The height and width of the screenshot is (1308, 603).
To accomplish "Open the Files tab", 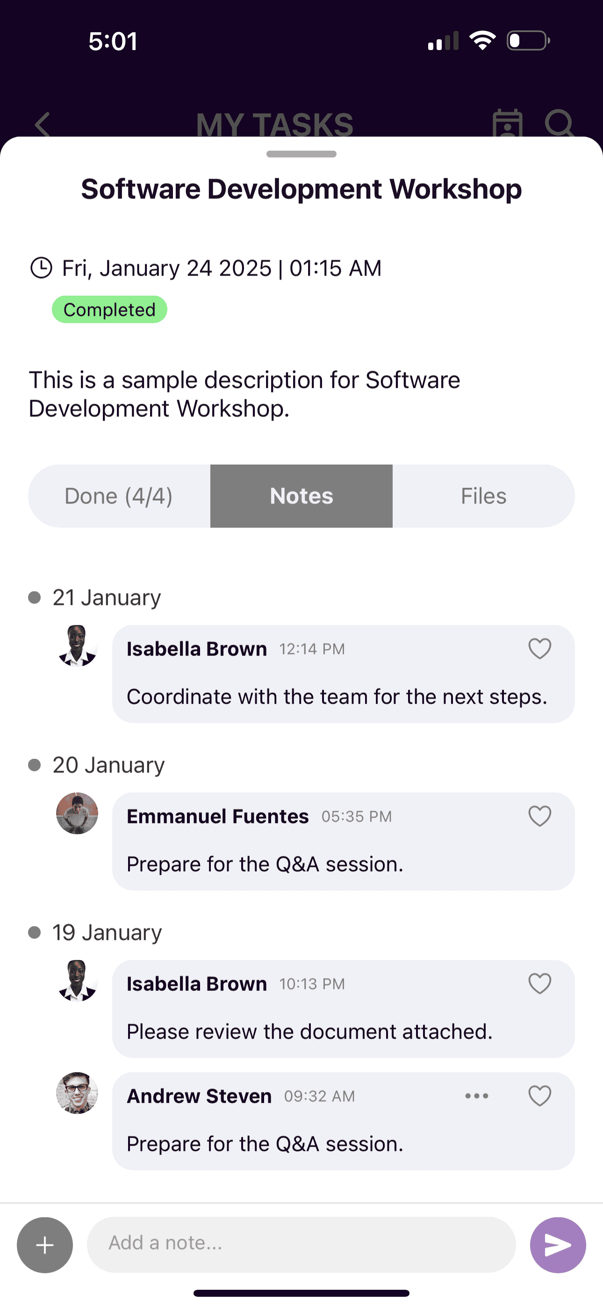I will point(483,496).
